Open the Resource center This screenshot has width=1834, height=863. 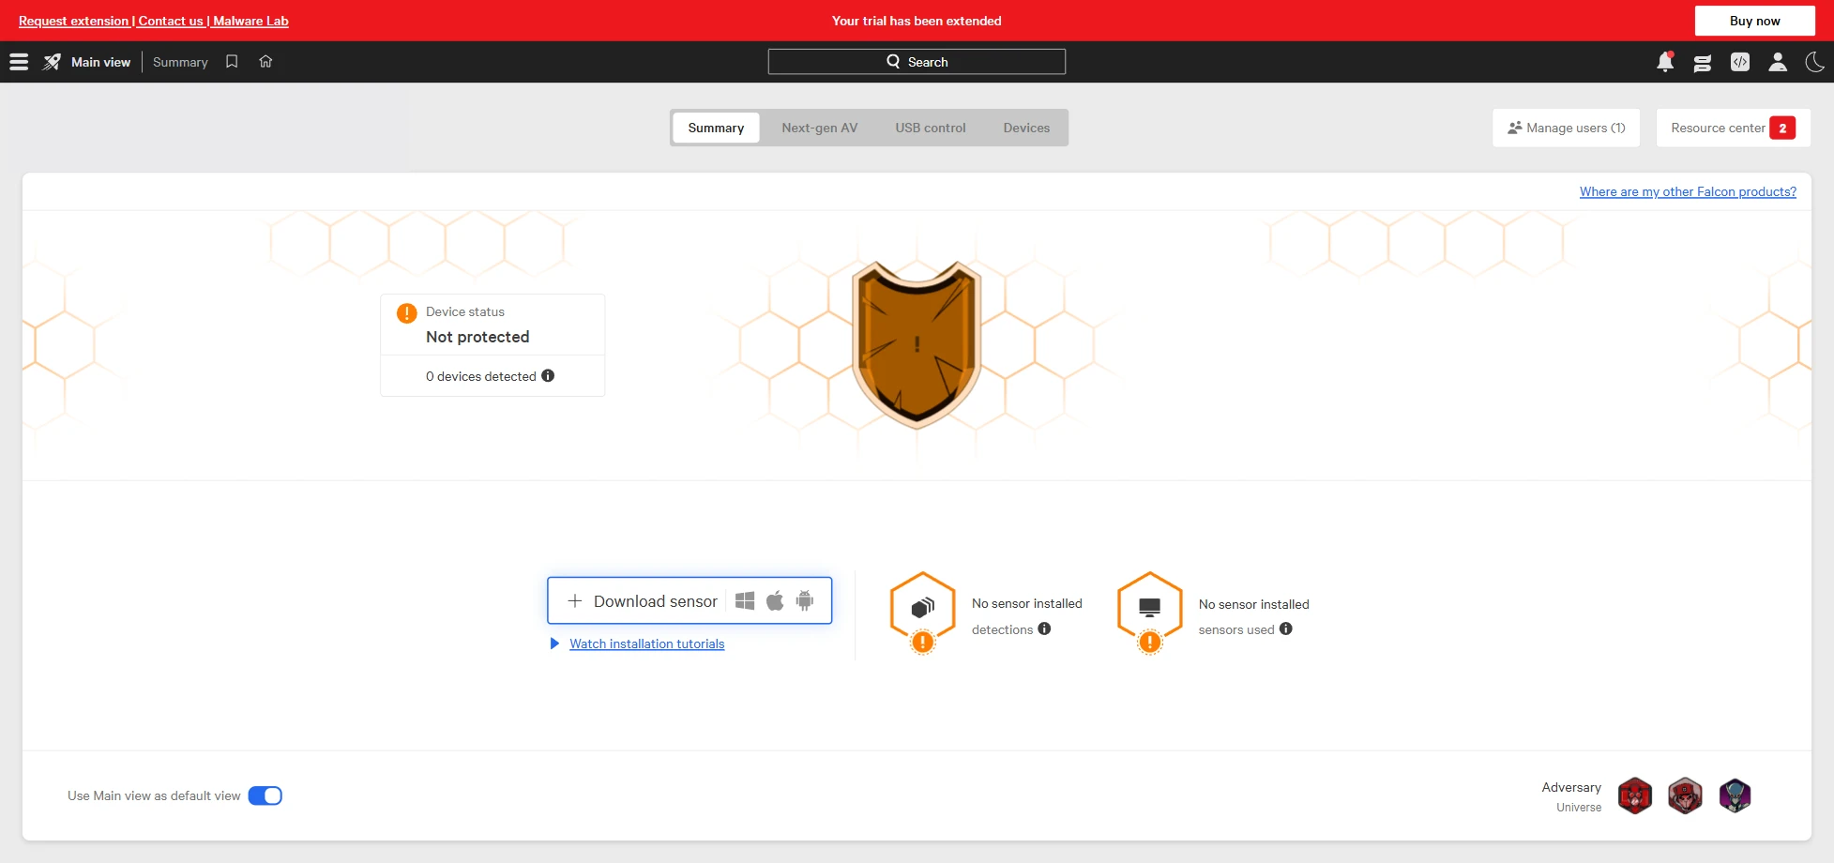pyautogui.click(x=1733, y=128)
